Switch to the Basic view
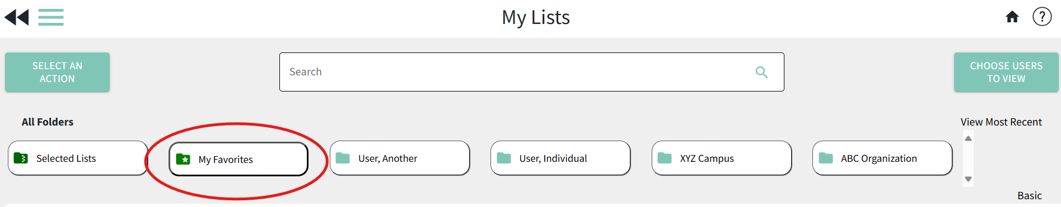This screenshot has height=207, width=1061. [x=1029, y=195]
